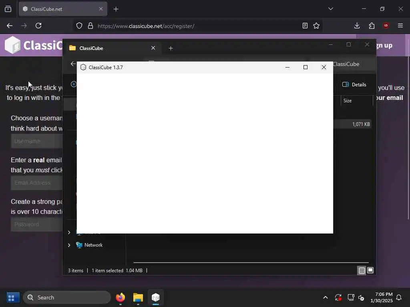Go back in the Firefox browser

(10, 26)
